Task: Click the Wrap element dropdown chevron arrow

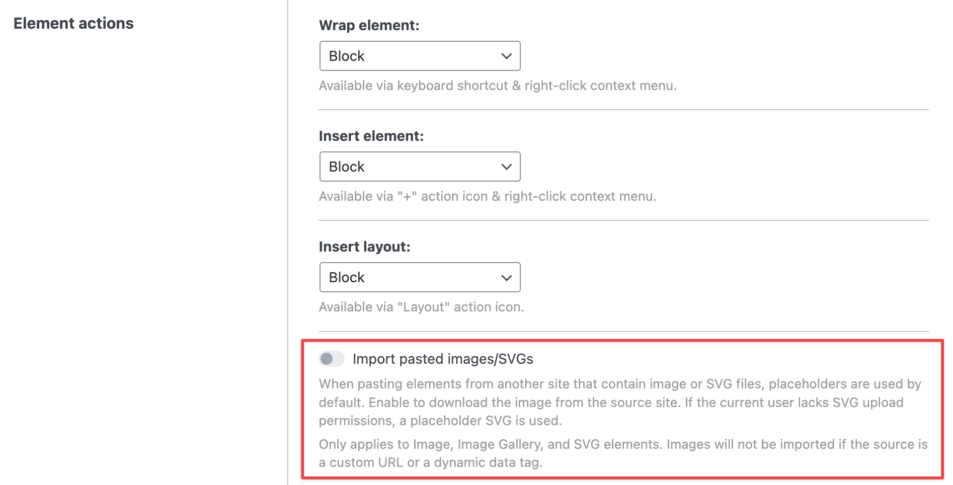Action: pos(506,56)
